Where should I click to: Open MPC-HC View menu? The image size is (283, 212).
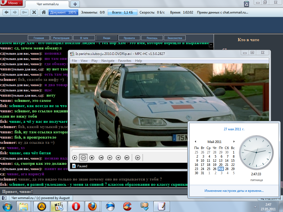click(x=84, y=61)
